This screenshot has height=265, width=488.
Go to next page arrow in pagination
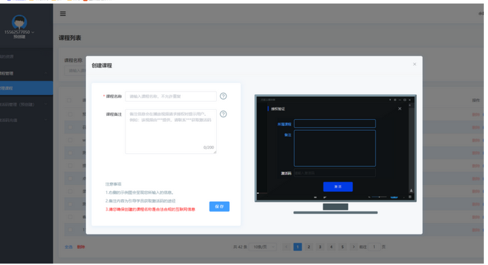pos(353,247)
